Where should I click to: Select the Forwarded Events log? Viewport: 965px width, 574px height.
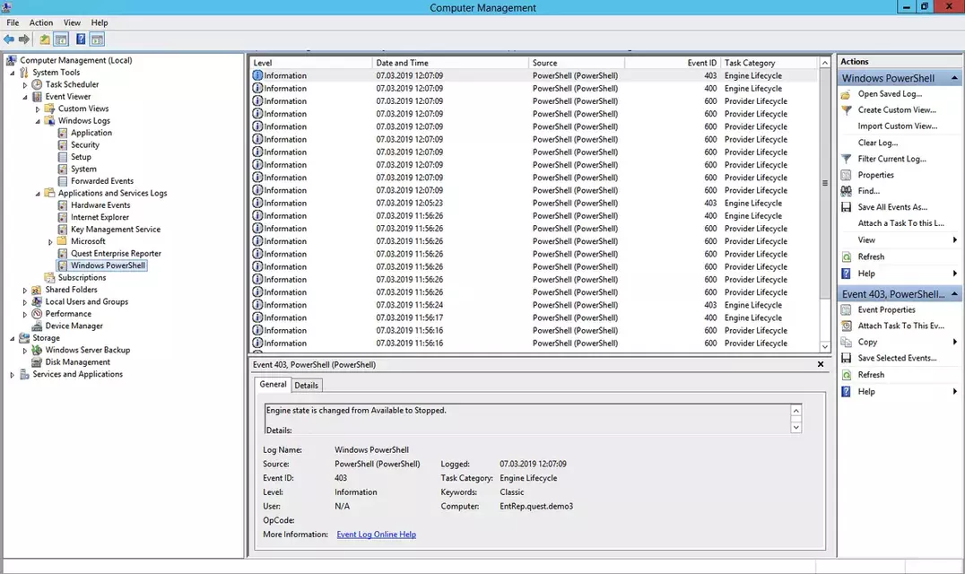101,181
